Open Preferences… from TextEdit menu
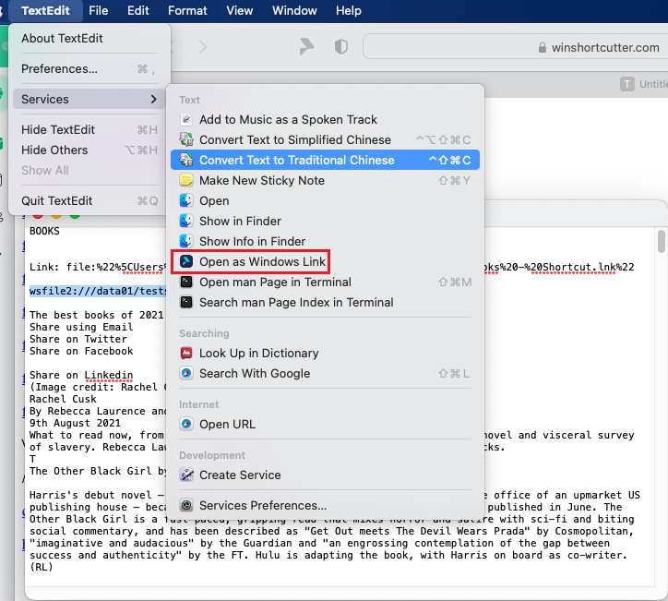The height and width of the screenshot is (601, 668). (x=59, y=68)
